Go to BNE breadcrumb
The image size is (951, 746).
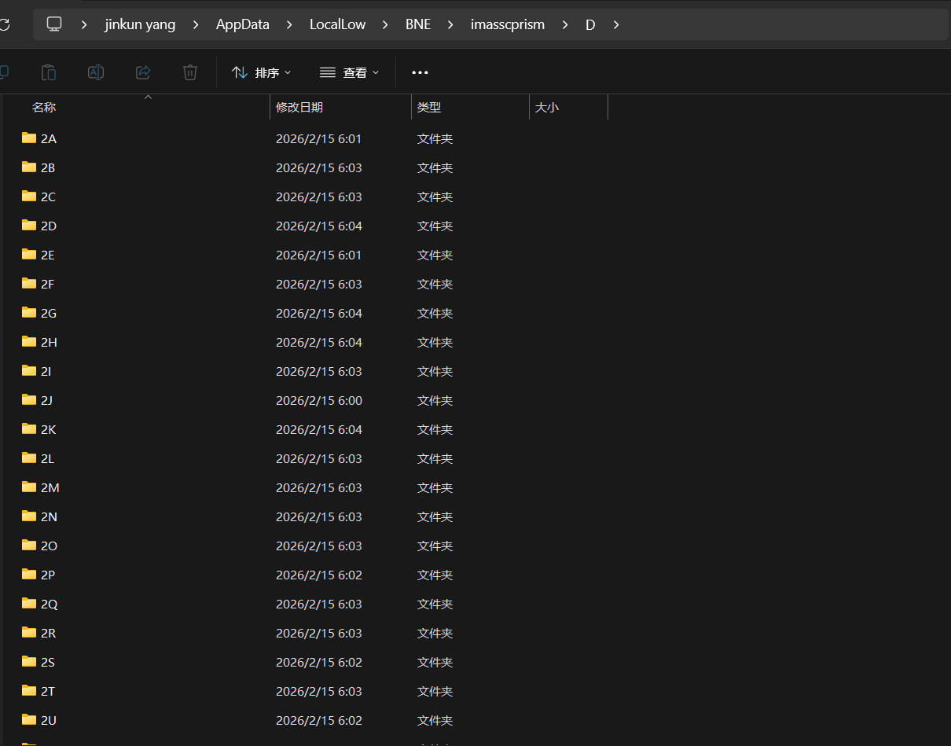pyautogui.click(x=418, y=24)
